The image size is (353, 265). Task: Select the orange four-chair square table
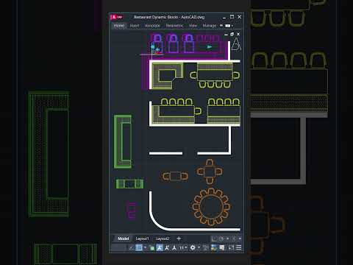click(x=210, y=172)
